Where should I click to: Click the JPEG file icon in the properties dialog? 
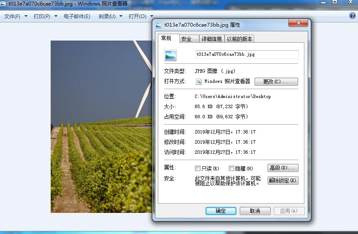click(x=171, y=55)
